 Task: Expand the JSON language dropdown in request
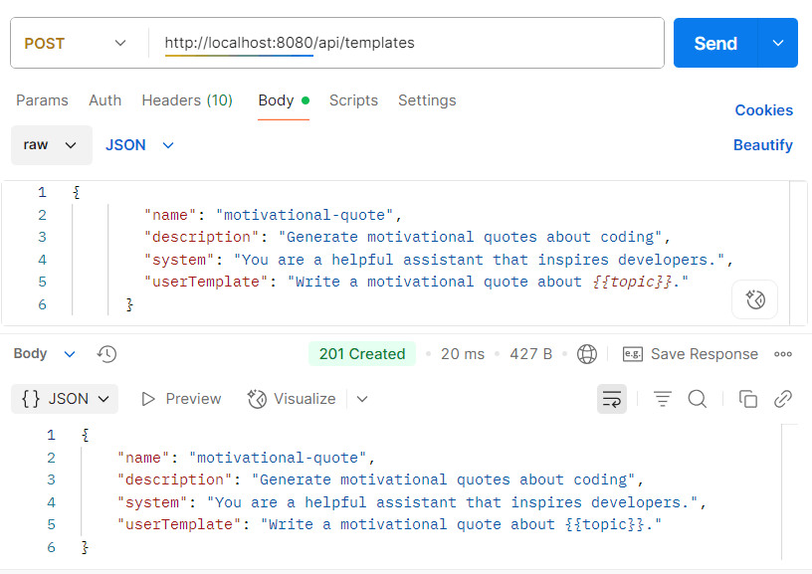click(140, 145)
